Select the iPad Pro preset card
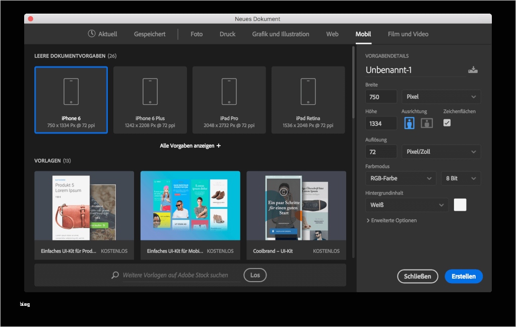516x327 pixels. (x=229, y=100)
